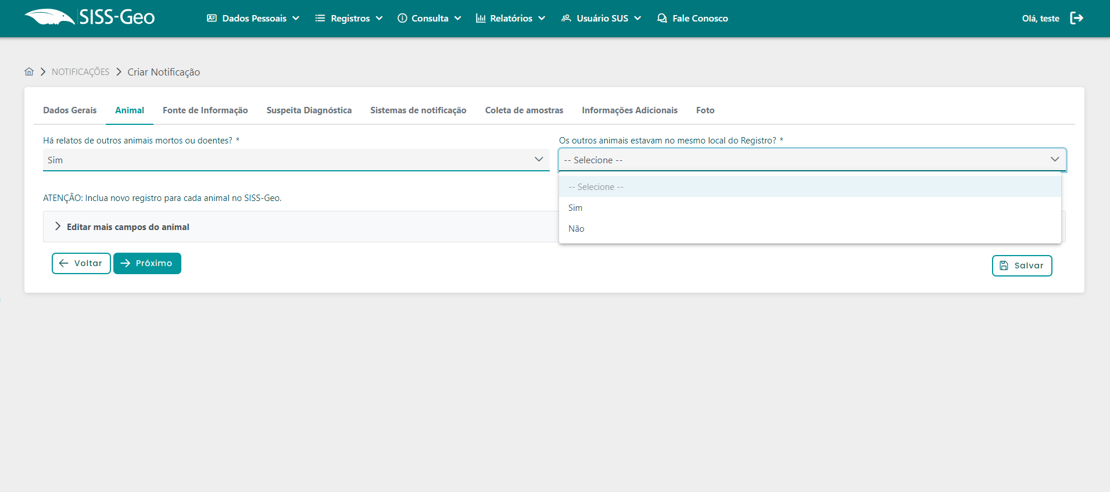The height and width of the screenshot is (492, 1110).
Task: Expand 'Editar mais campos do animal' section
Action: click(128, 227)
